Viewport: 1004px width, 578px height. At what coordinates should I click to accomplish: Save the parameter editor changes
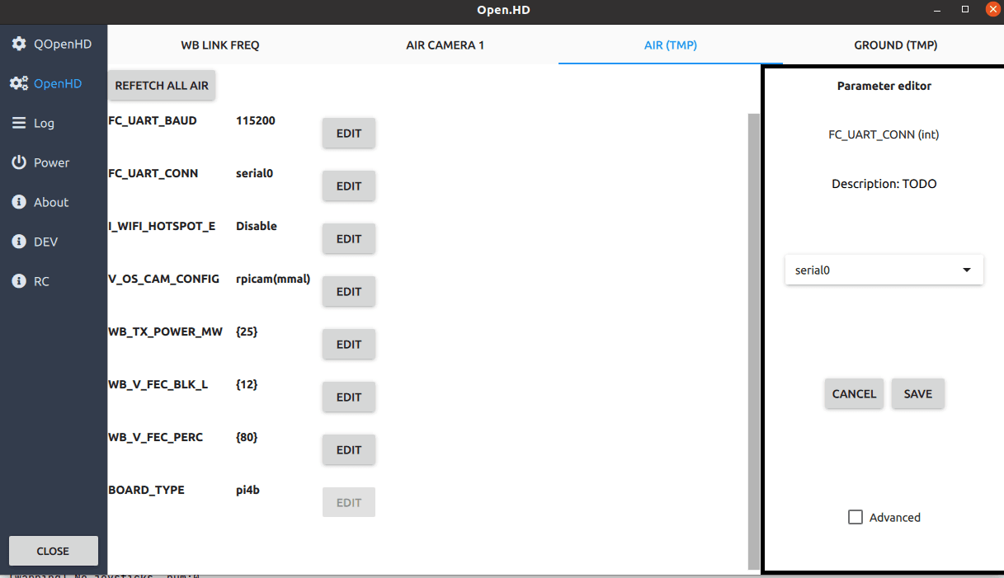click(917, 393)
